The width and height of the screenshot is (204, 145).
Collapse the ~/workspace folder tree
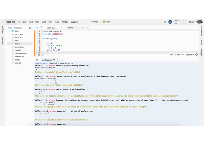pyautogui.click(x=8, y=28)
